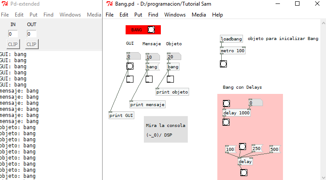Select number box showing 10 under Mensaje

[153, 57]
